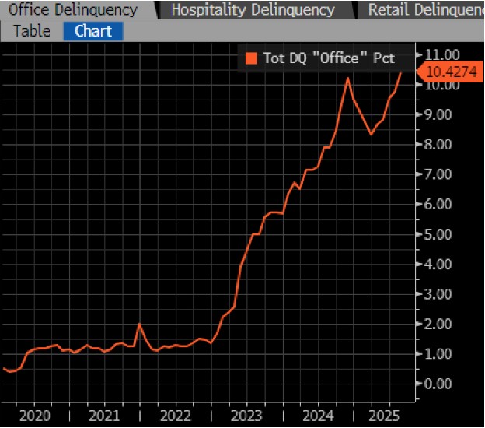Select the Chart view button
Viewport: 485px width, 428px height.
(x=92, y=31)
